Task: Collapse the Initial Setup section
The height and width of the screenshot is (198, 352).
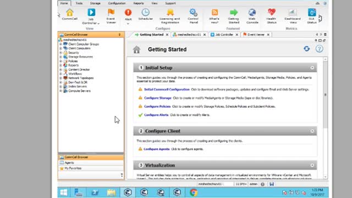Action: 312,68
